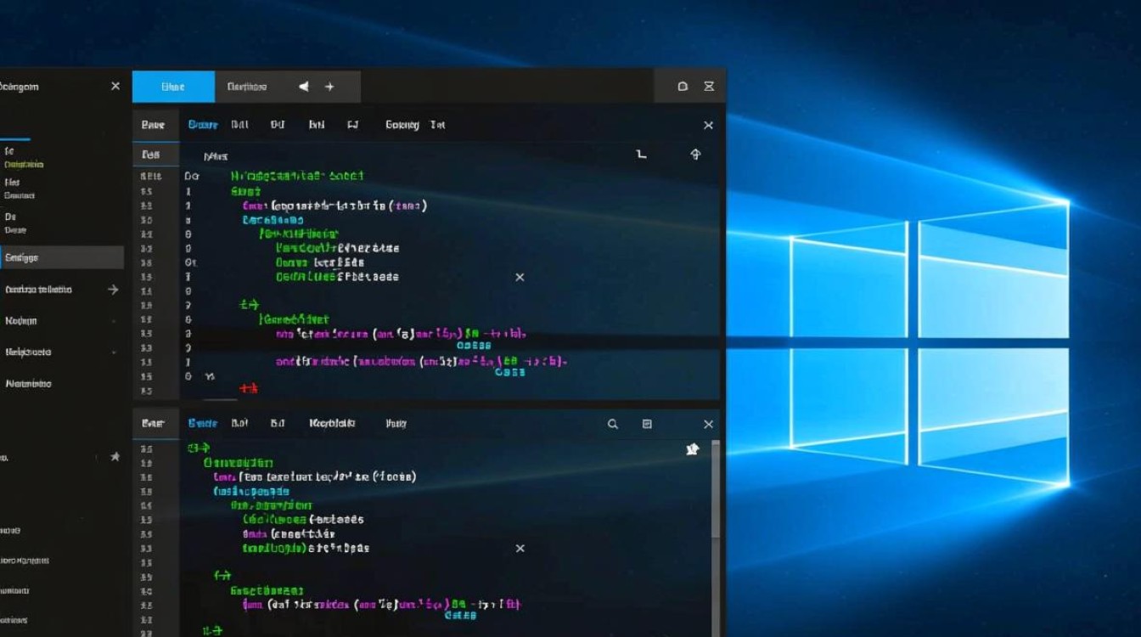This screenshot has width=1141, height=637.
Task: Toggle the pin icon in the lower editor pane
Action: tap(692, 449)
